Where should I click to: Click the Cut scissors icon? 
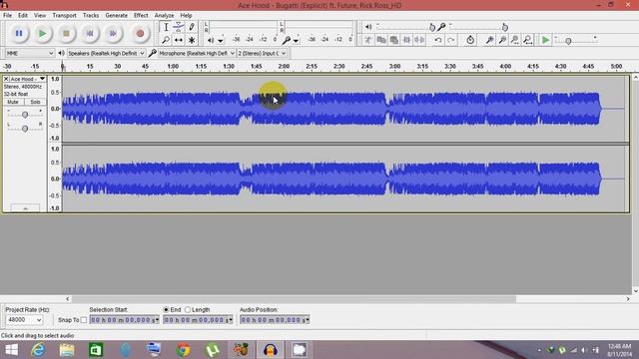(x=368, y=40)
